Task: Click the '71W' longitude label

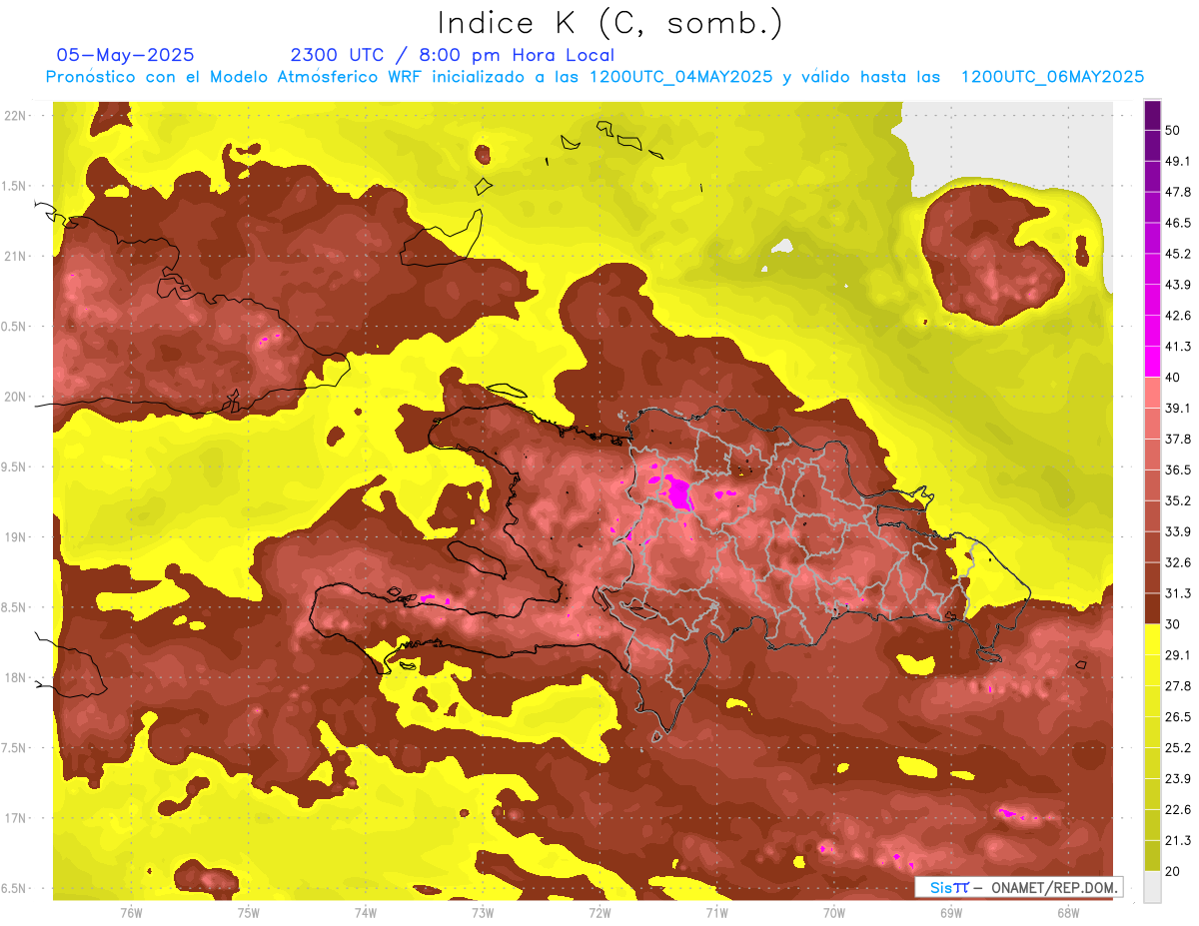Action: (716, 913)
